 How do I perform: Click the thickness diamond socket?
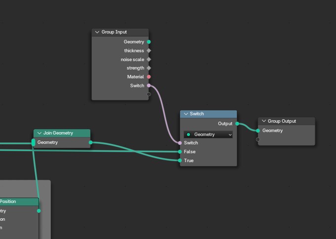149,51
